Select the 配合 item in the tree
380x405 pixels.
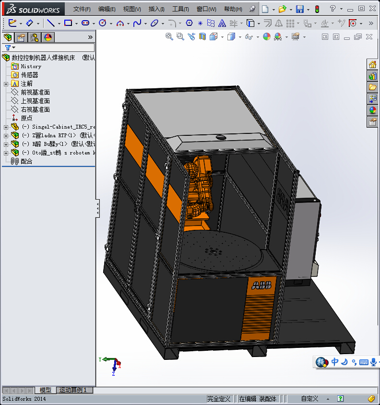pos(26,162)
